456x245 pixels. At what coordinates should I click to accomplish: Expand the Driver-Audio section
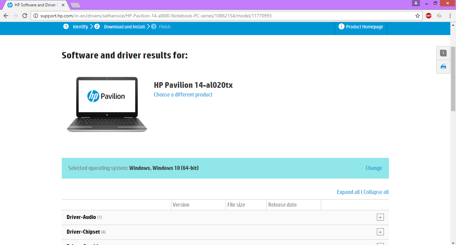click(380, 217)
